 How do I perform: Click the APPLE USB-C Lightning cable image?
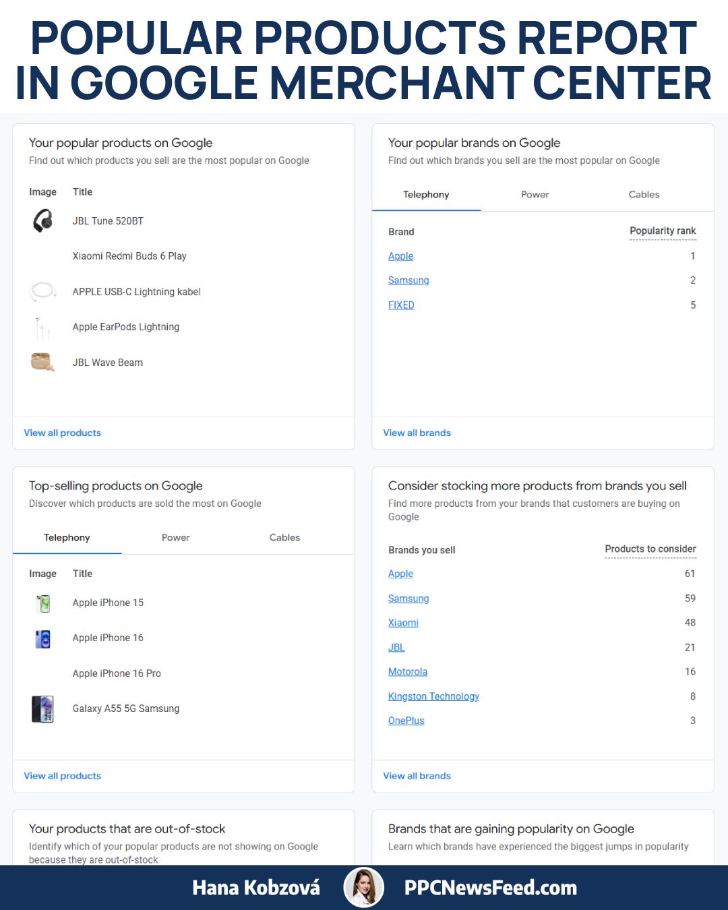coord(42,291)
